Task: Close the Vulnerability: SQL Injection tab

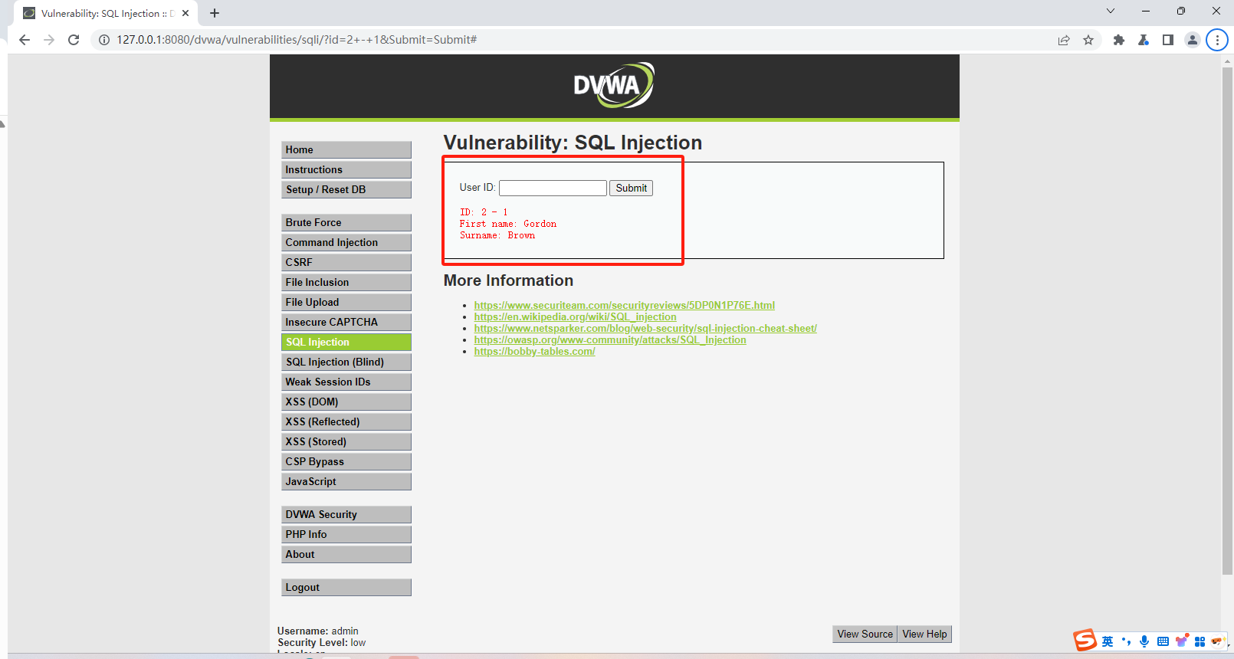Action: coord(185,13)
